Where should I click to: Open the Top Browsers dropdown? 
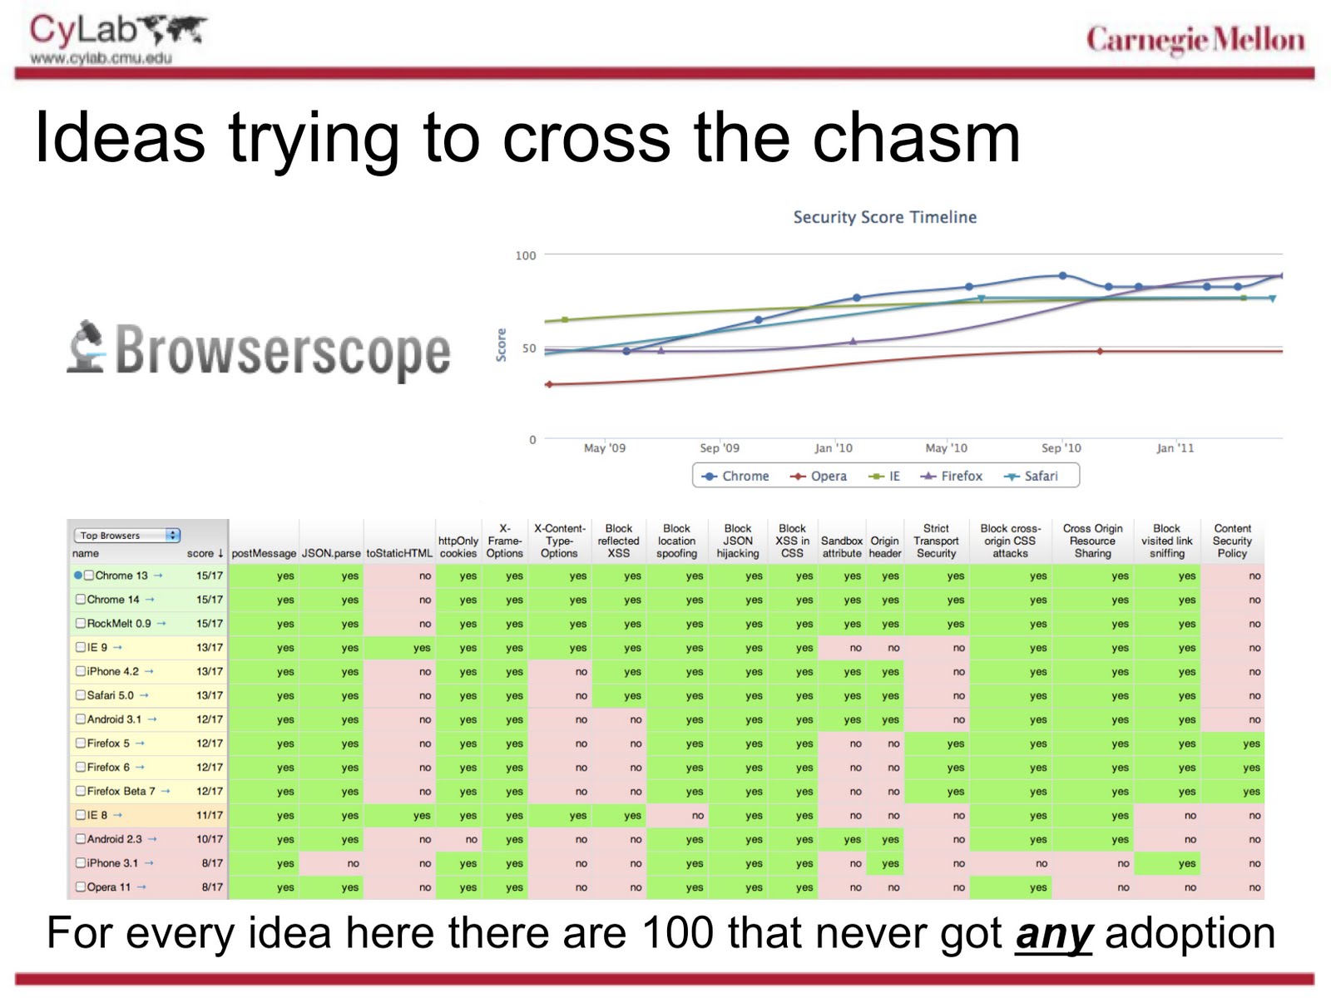[127, 535]
